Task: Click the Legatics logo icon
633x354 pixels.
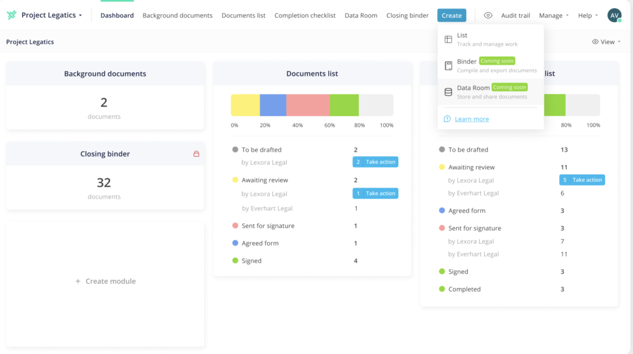Action: 12,15
